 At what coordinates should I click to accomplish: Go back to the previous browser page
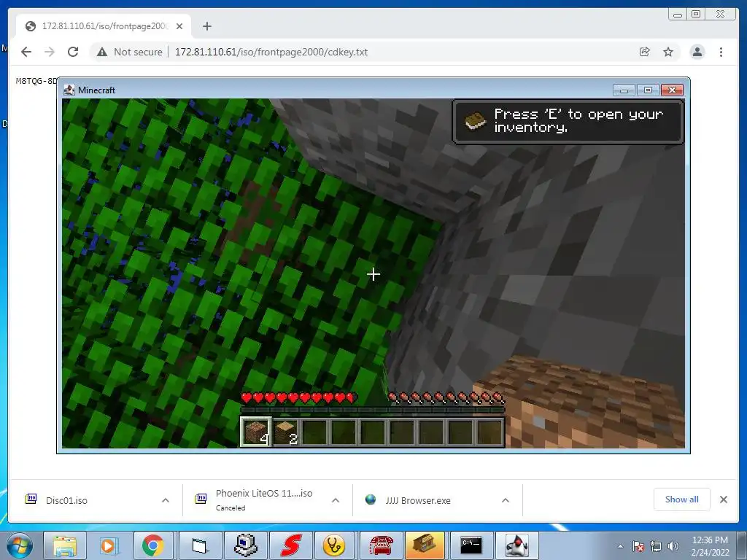click(x=26, y=52)
